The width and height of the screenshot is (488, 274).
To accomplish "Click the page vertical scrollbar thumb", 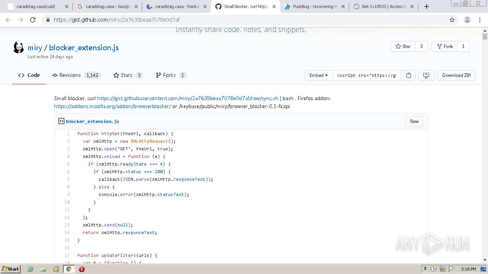I will pos(485,37).
